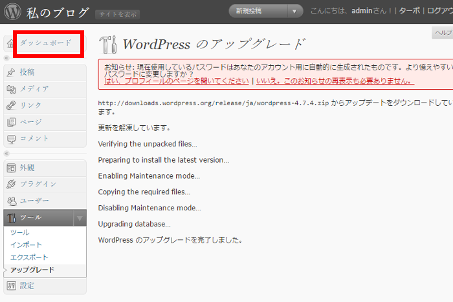Viewport: 453px width, 302px height.
Task: Click the tools icon beside ツール menu
Action: tap(11, 217)
